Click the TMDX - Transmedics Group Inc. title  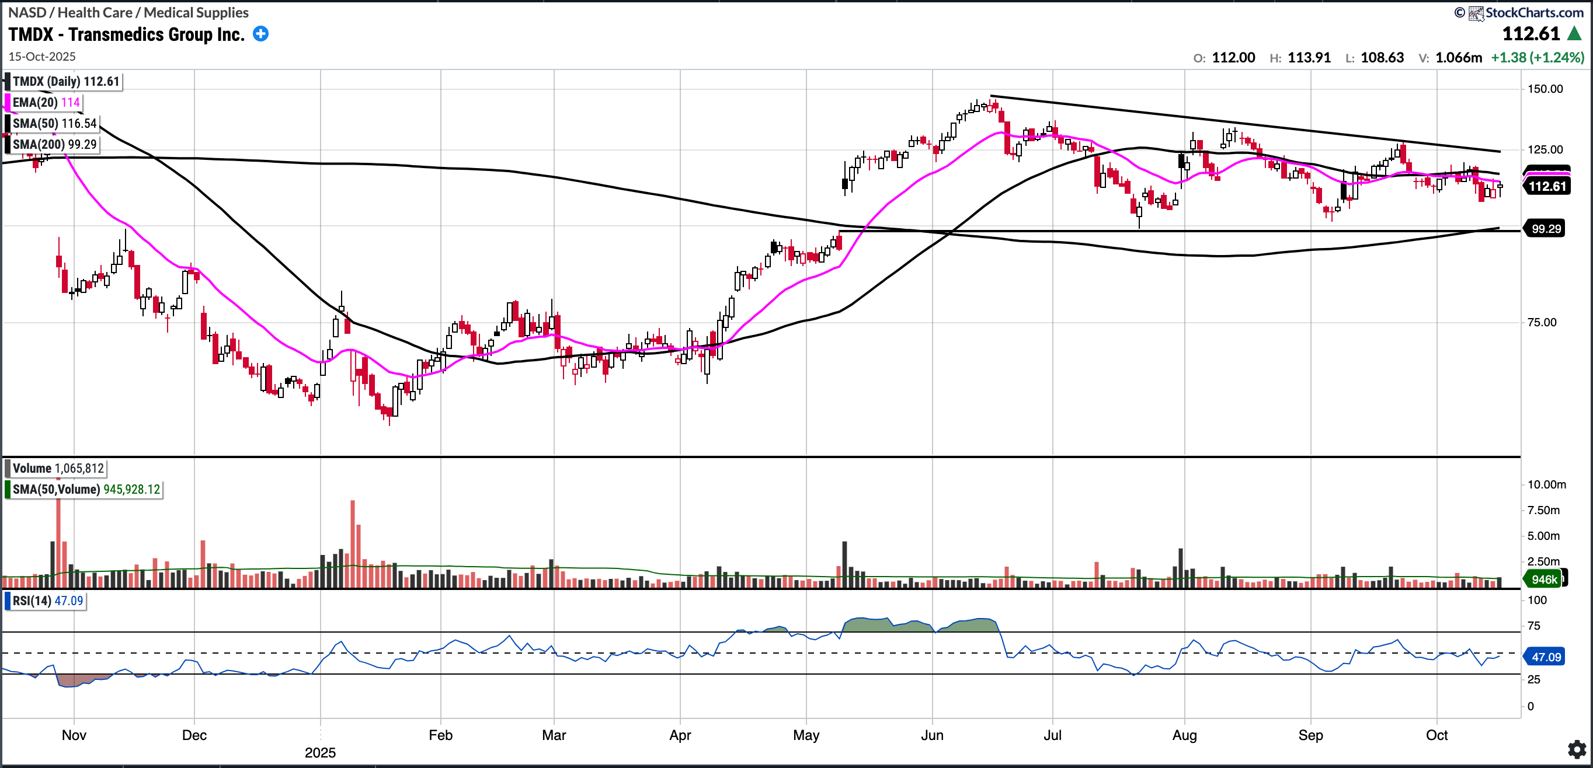coord(127,34)
